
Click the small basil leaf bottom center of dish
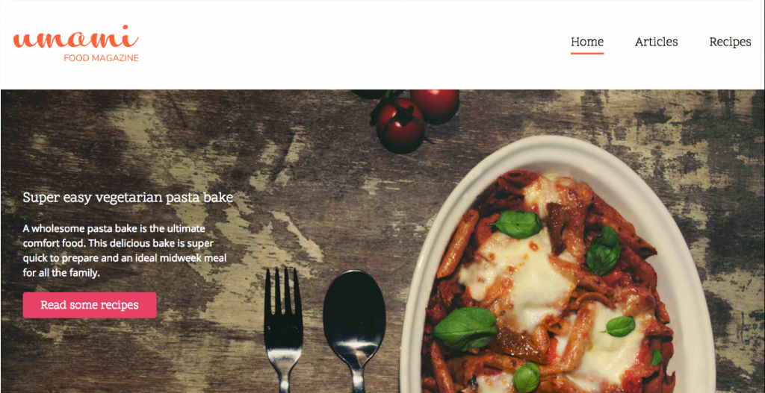click(x=527, y=377)
